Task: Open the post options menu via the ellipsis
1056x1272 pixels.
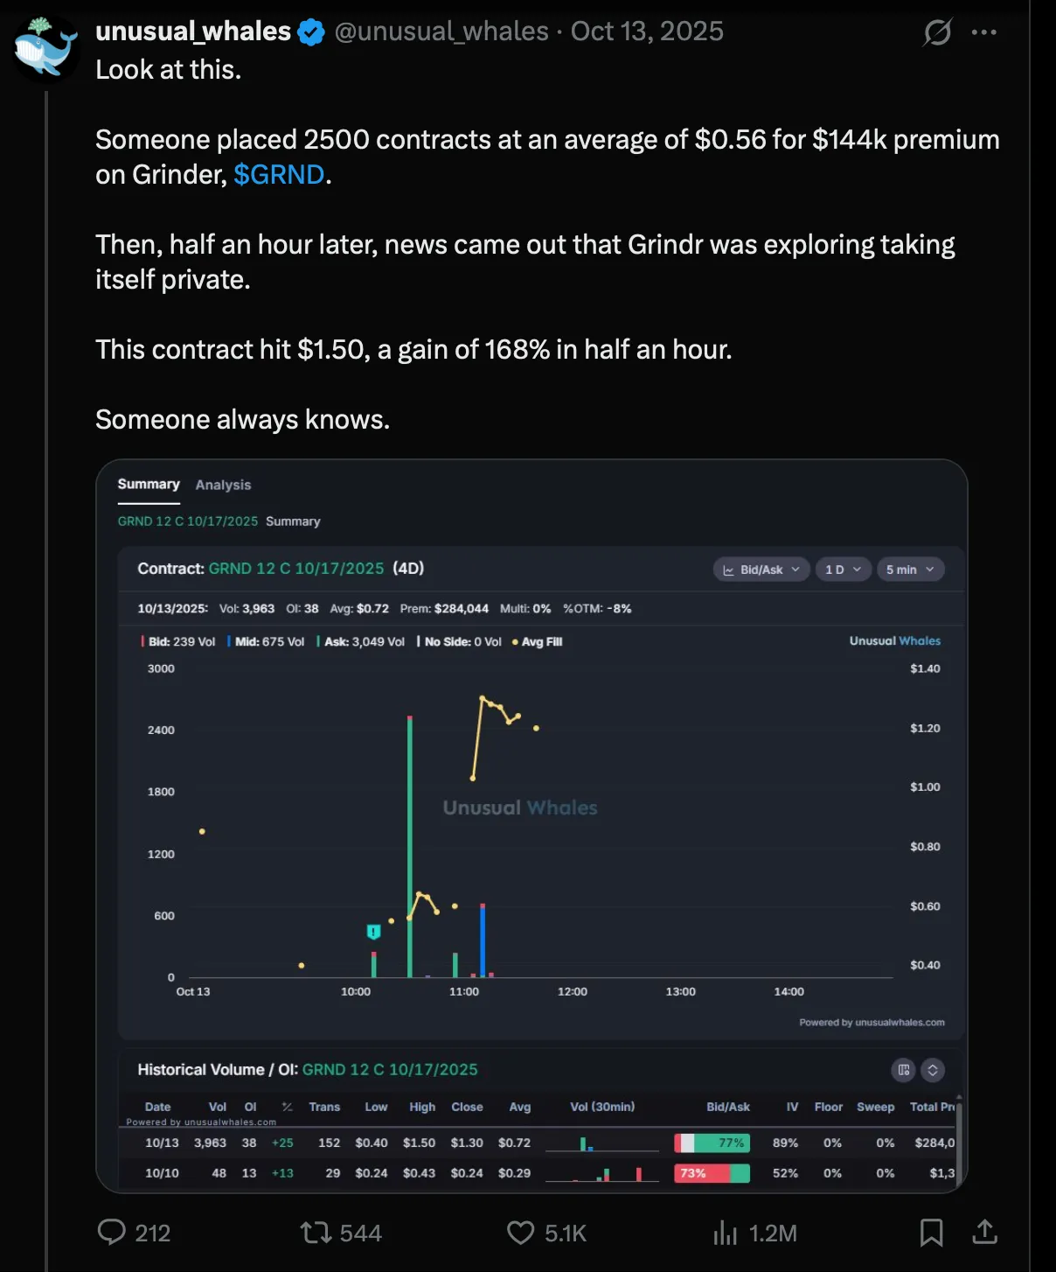Action: tap(984, 31)
